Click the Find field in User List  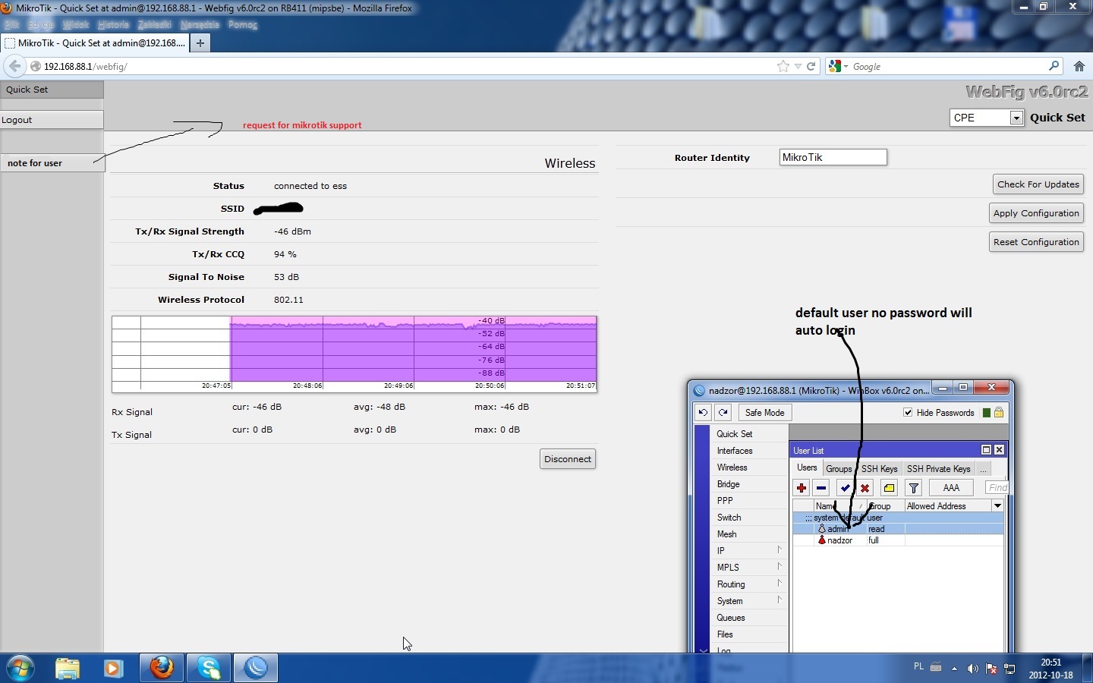[997, 488]
